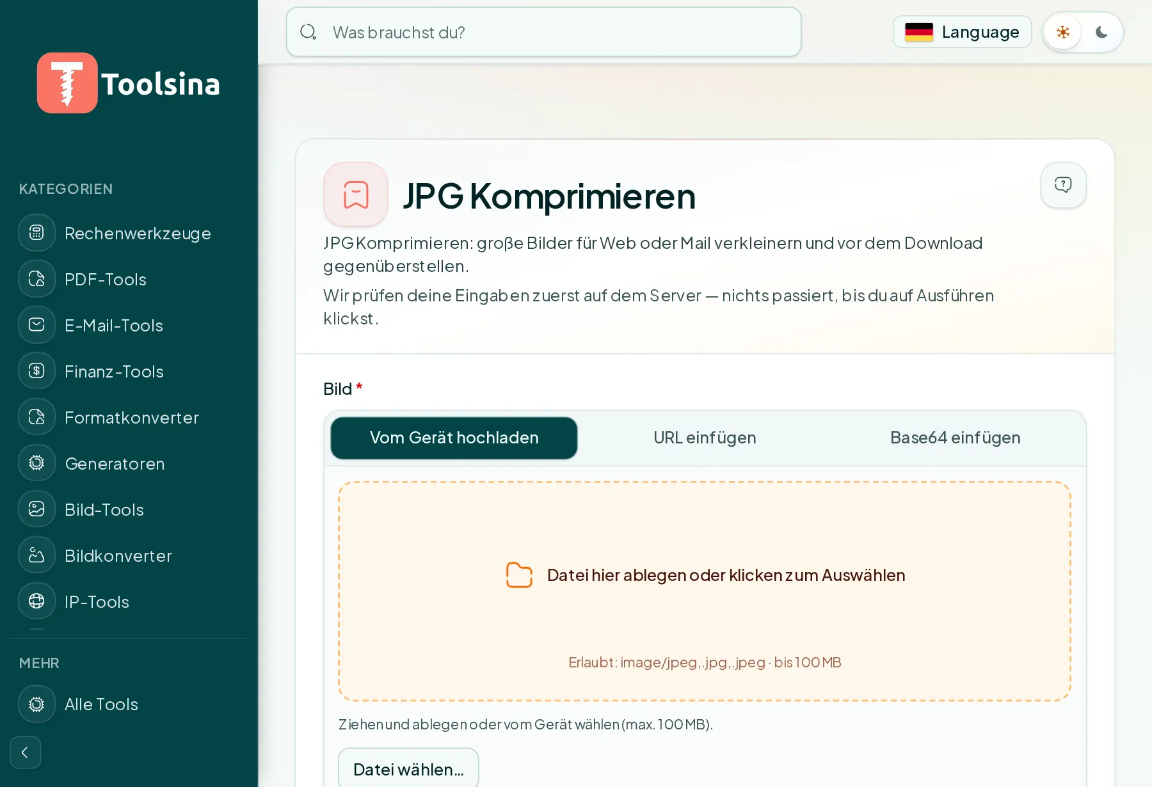Switch to light mode sun icon
The height and width of the screenshot is (787, 1152).
[x=1063, y=32]
